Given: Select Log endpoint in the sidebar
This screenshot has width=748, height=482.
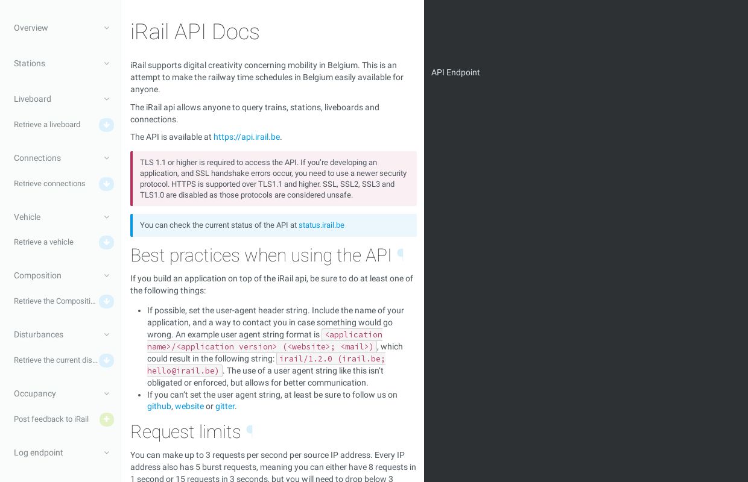Looking at the screenshot, I should click(x=39, y=452).
